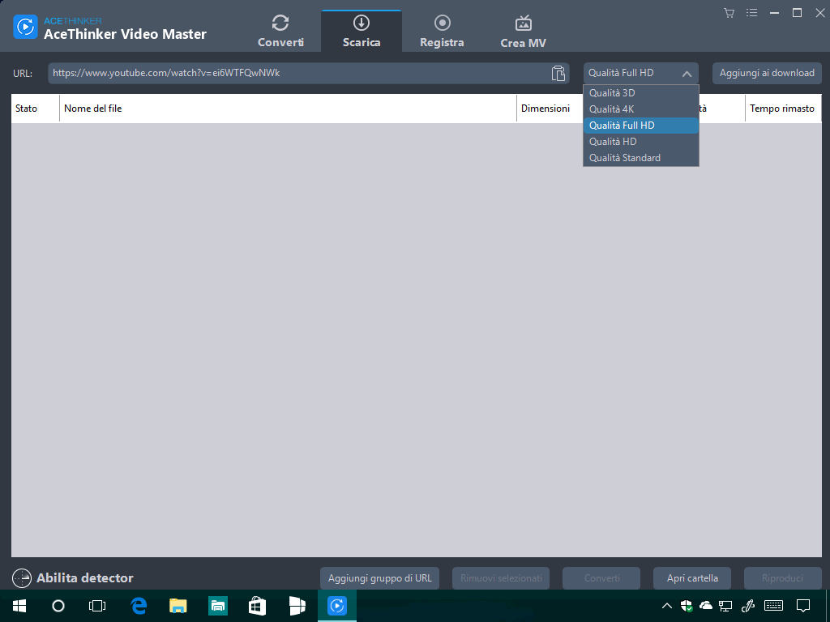
Task: Click the AceThinker taskbar icon
Action: tap(337, 606)
